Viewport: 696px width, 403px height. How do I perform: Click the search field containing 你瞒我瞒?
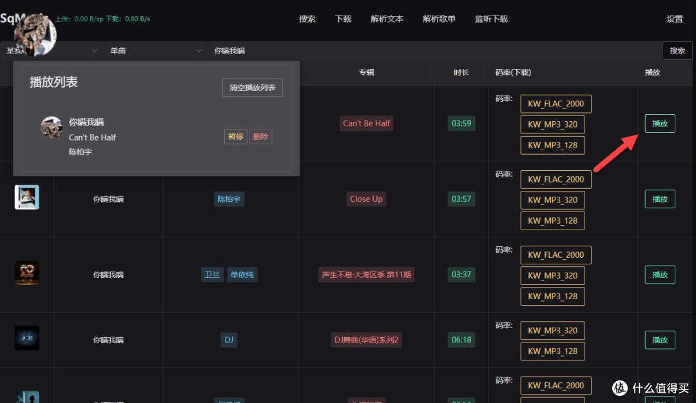coord(432,50)
